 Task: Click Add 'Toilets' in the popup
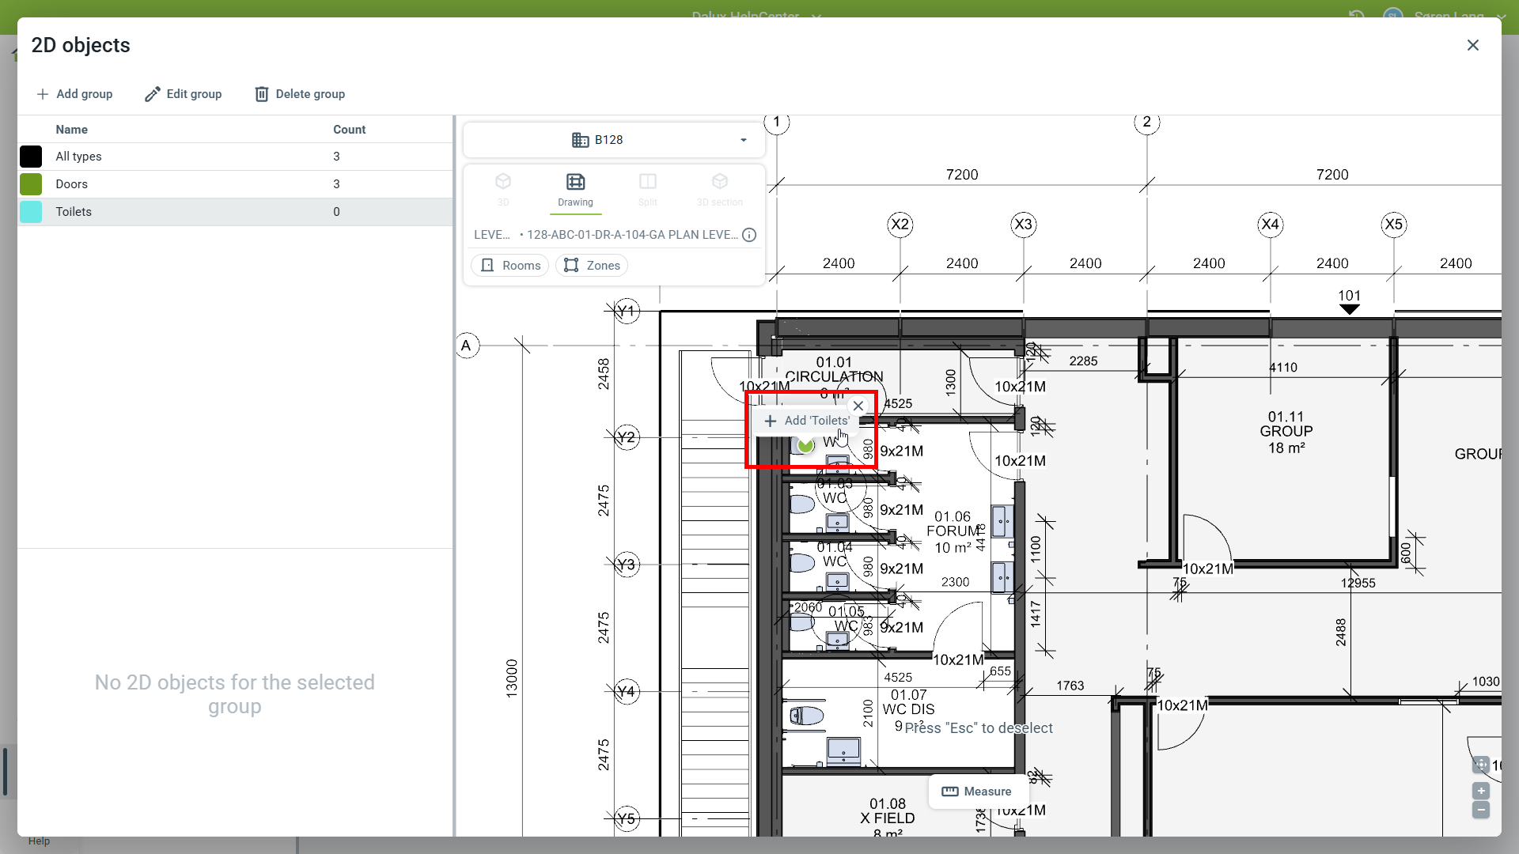(807, 421)
